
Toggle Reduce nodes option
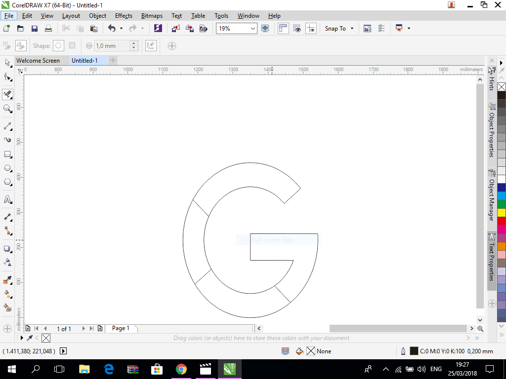151,46
